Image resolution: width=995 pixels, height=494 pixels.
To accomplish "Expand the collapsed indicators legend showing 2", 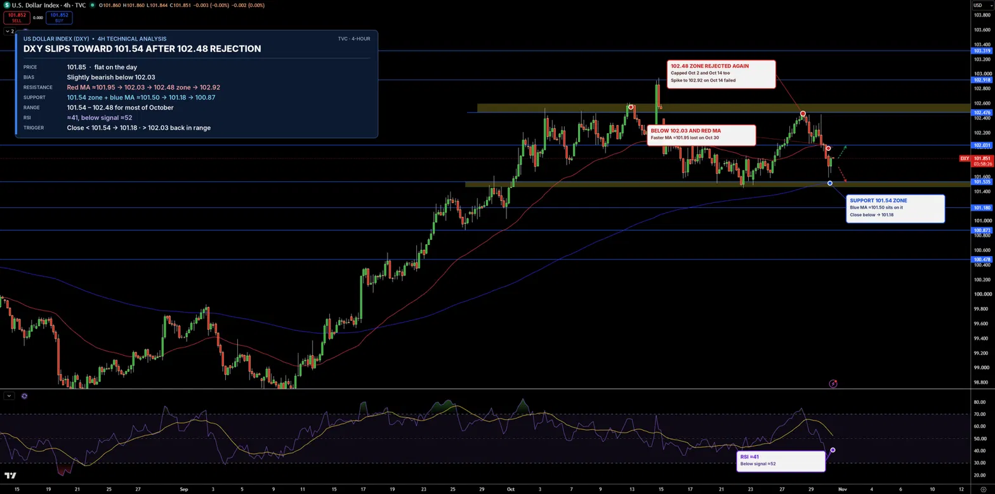I will [x=10, y=31].
